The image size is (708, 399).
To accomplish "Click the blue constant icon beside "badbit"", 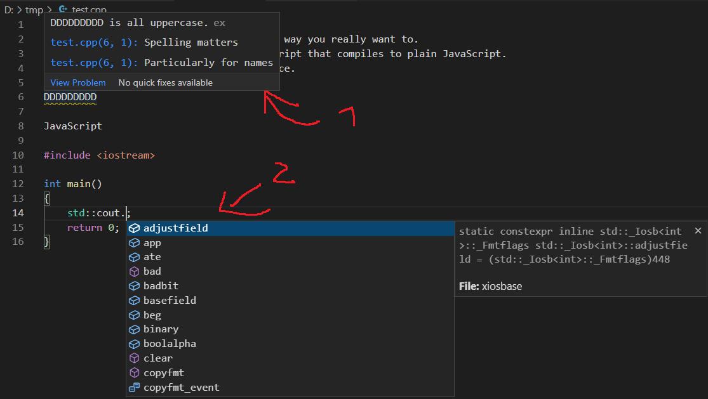I will point(135,286).
